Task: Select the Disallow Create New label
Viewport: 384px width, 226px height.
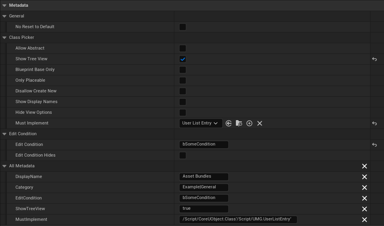Action: click(36, 91)
